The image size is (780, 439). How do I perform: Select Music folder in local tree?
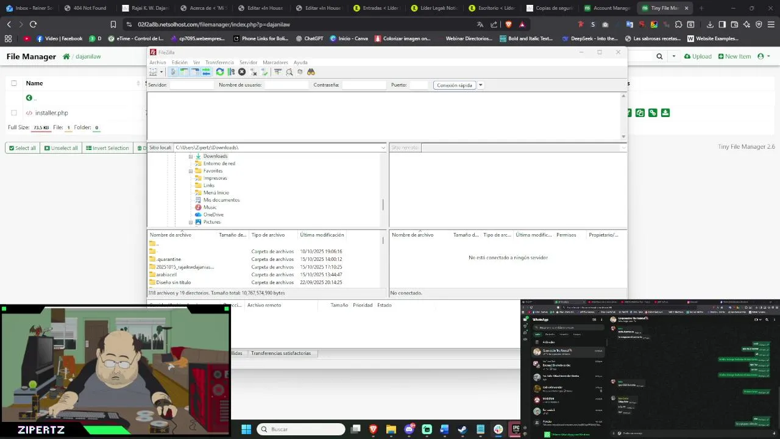click(x=210, y=207)
